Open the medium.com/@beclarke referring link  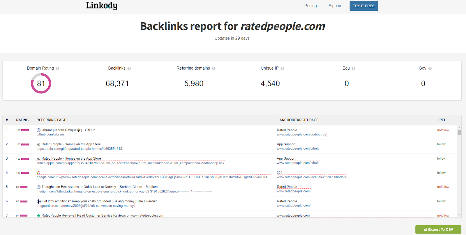coord(125,191)
